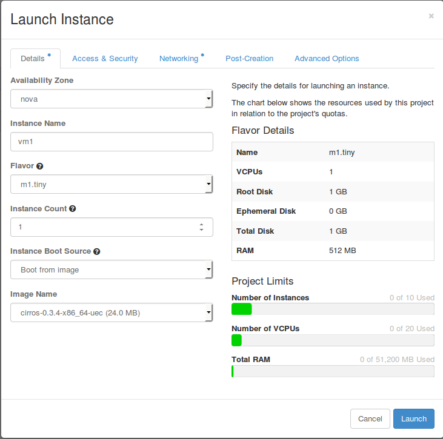
Task: Select the Details tab
Action: (33, 59)
